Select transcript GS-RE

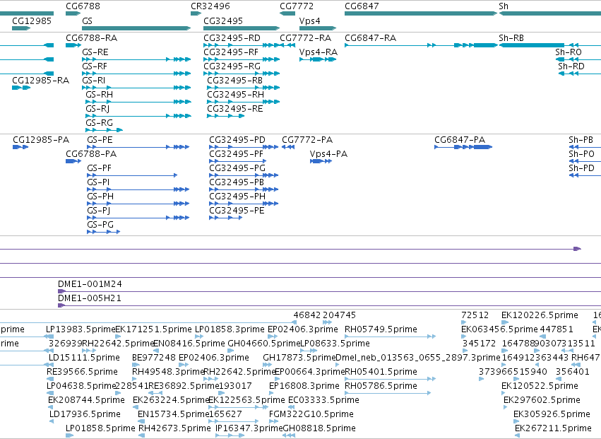[136, 59]
